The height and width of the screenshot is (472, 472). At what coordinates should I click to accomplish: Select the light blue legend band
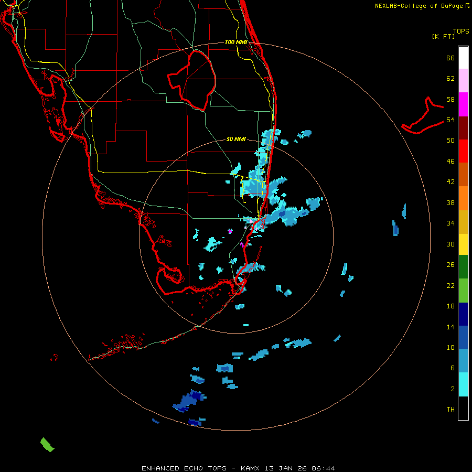tap(463, 361)
